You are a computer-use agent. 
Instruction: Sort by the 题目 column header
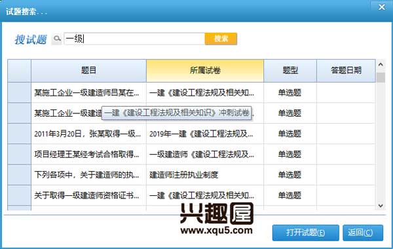(88, 71)
